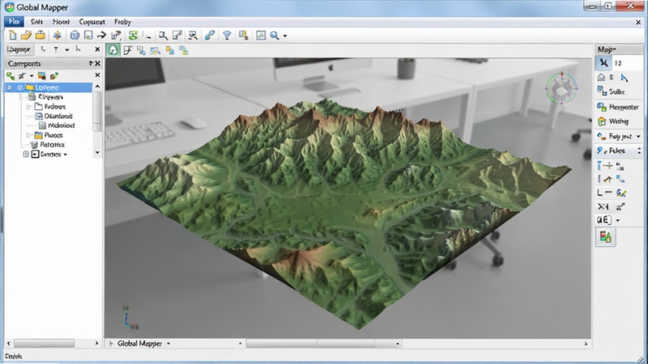Expand the plus box before Enetec
The height and width of the screenshot is (364, 648).
click(x=26, y=154)
